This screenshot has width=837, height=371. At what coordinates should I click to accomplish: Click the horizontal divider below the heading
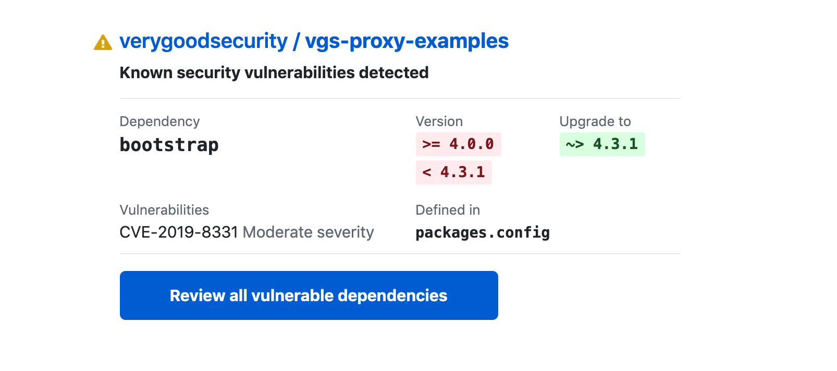400,98
